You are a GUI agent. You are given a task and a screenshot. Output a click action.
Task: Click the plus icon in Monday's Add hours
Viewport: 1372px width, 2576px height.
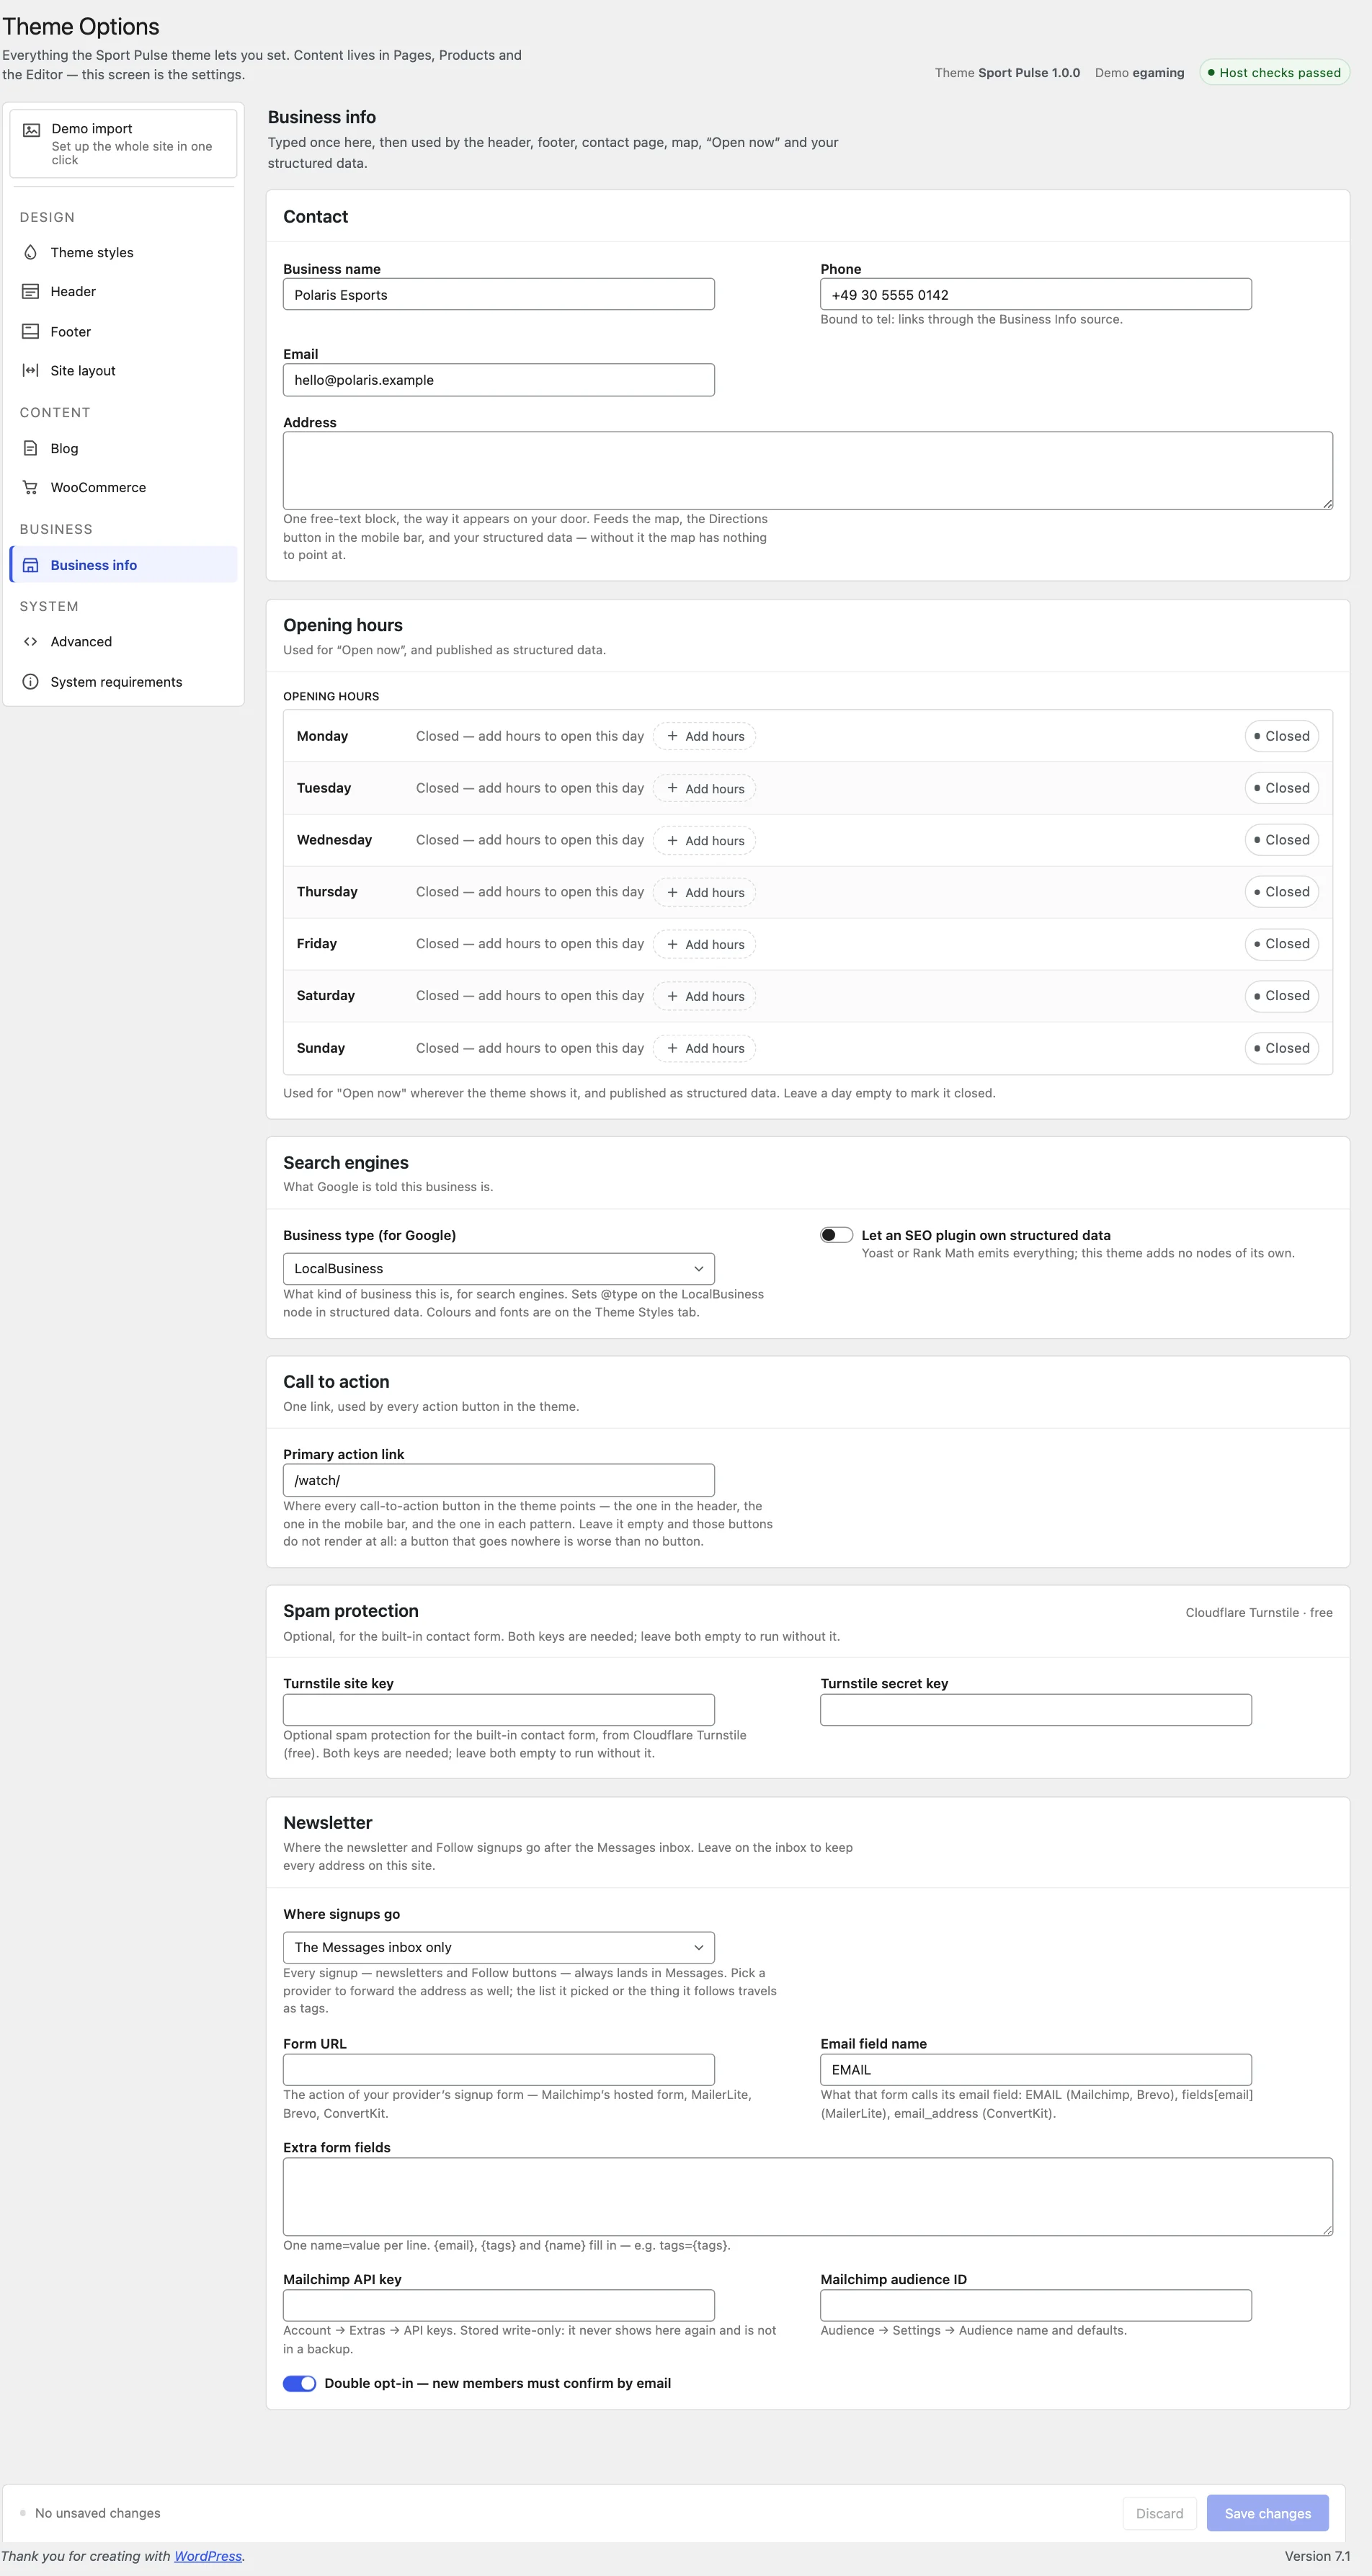(672, 736)
